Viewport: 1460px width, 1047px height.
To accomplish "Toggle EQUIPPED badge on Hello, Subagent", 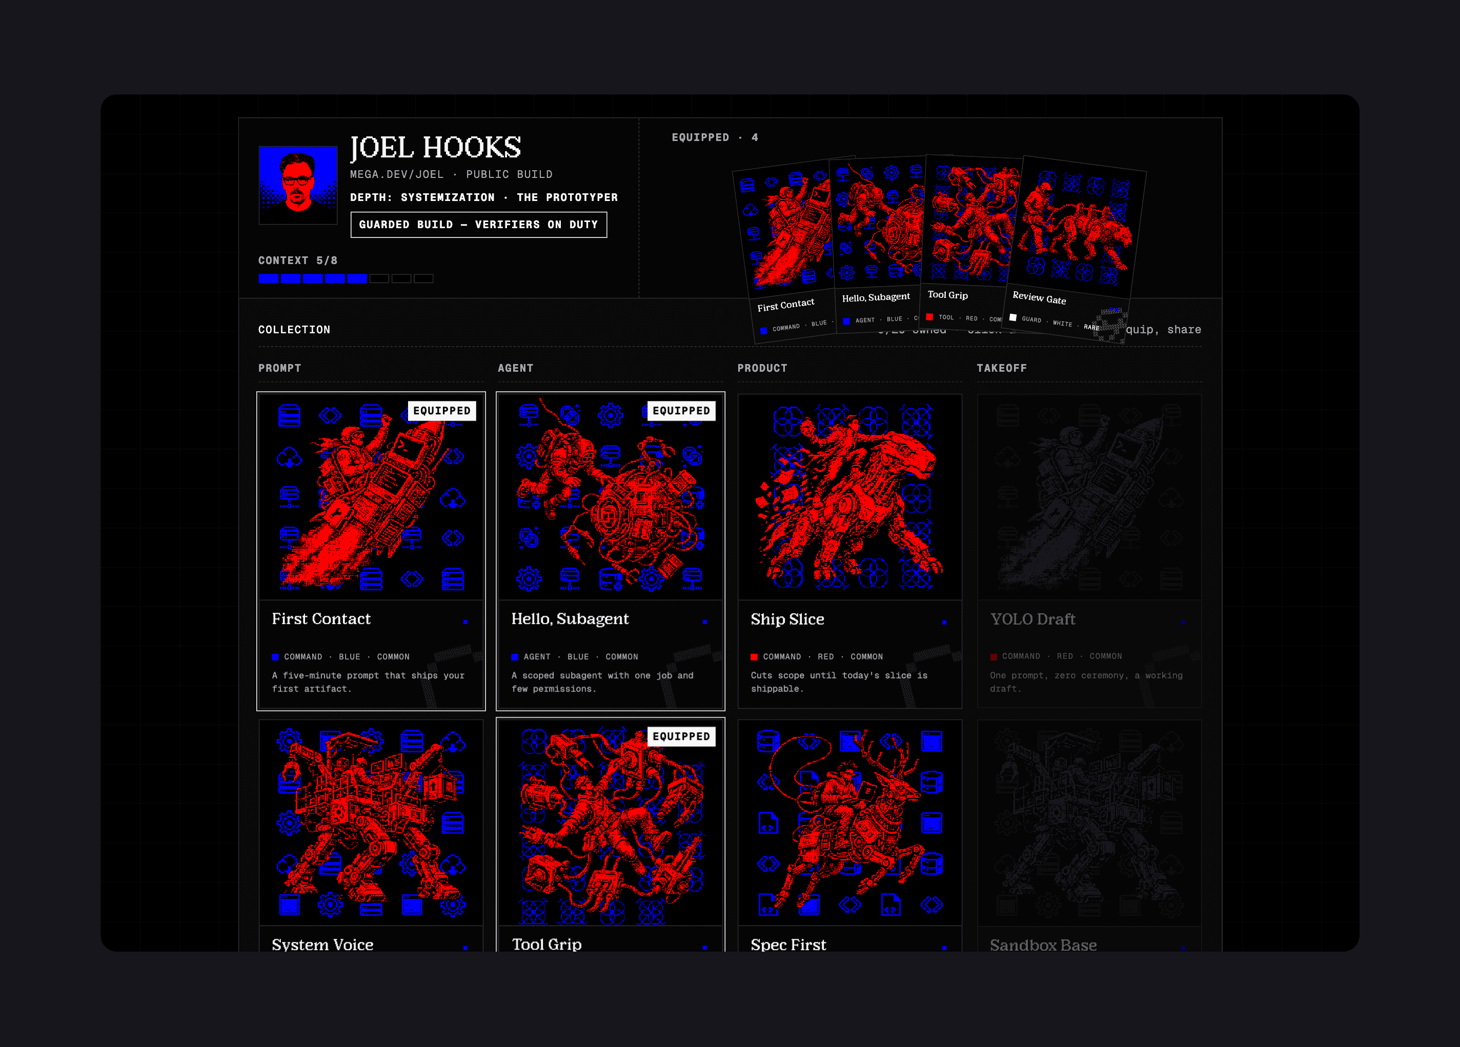I will tap(681, 411).
